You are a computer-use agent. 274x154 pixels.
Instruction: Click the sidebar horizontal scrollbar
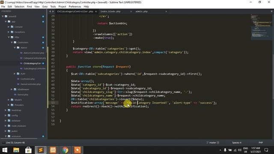coord(19,139)
